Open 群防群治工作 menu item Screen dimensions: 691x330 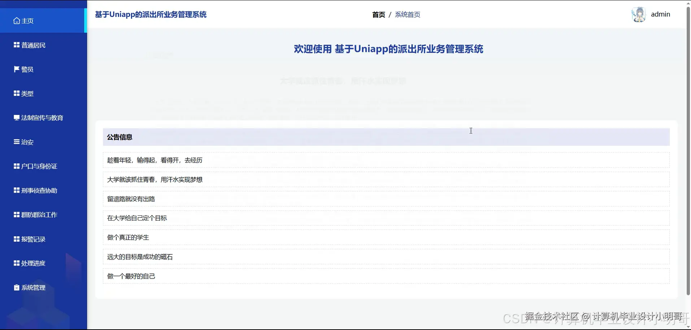pos(43,215)
